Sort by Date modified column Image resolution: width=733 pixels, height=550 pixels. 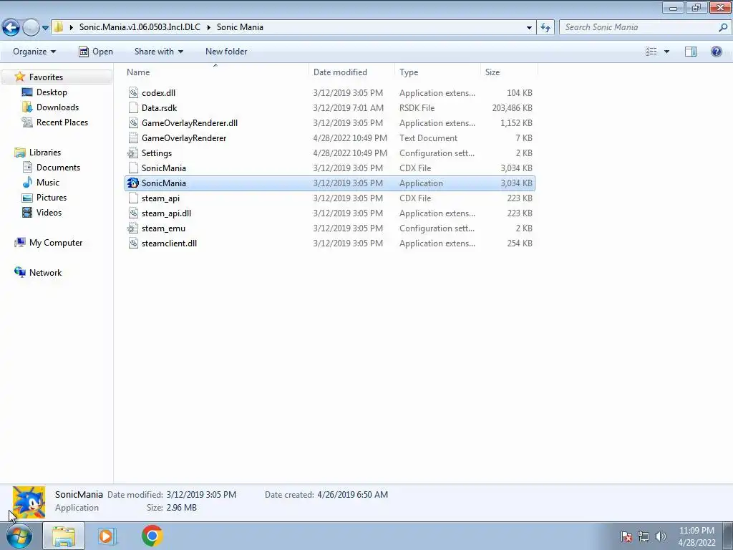click(x=340, y=72)
